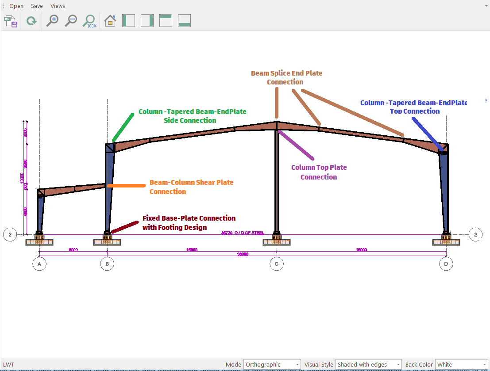Zoom out with the minus magnifier
Screen dimensions: 490x371
coord(71,21)
